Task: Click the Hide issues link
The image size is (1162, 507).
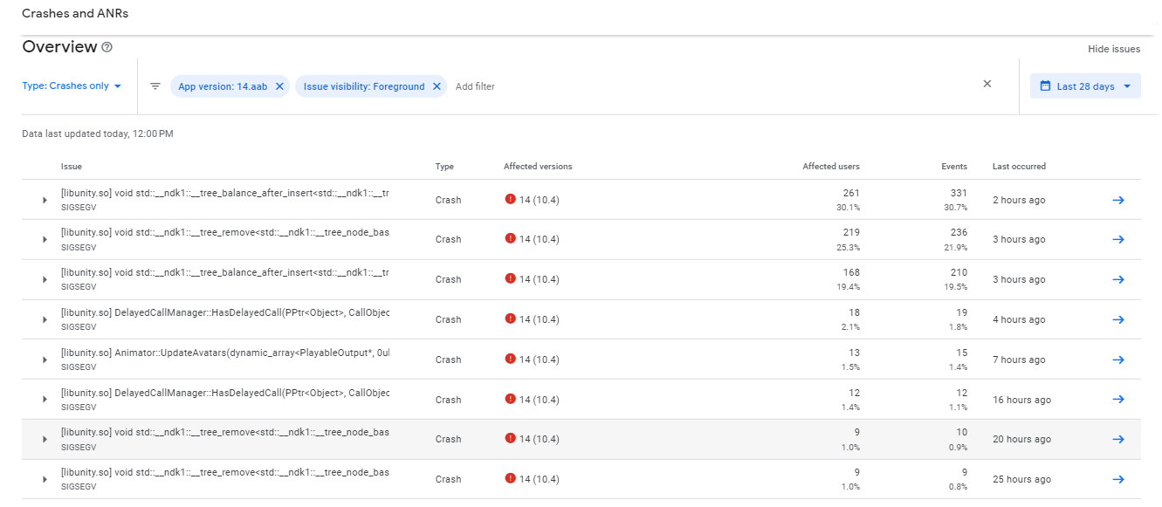Action: pyautogui.click(x=1114, y=49)
